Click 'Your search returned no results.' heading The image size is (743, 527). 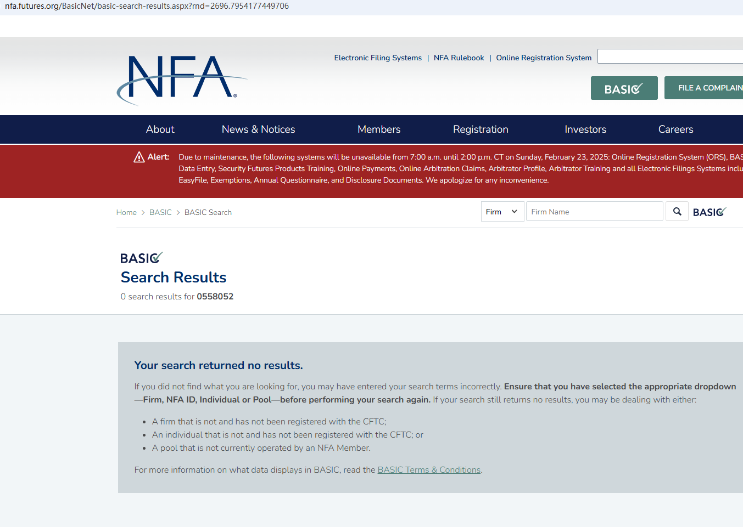coord(219,365)
